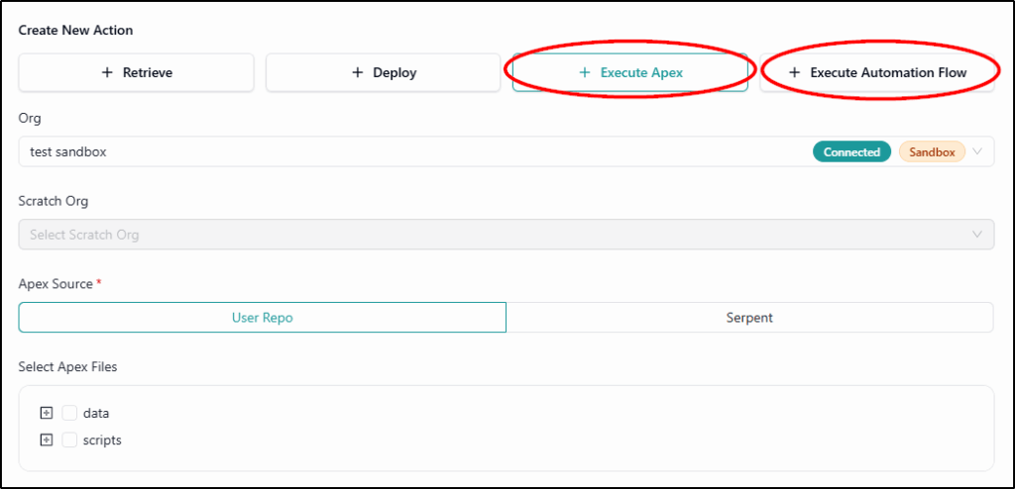Click the plus icon beside Execute Automation Flow

click(x=794, y=73)
